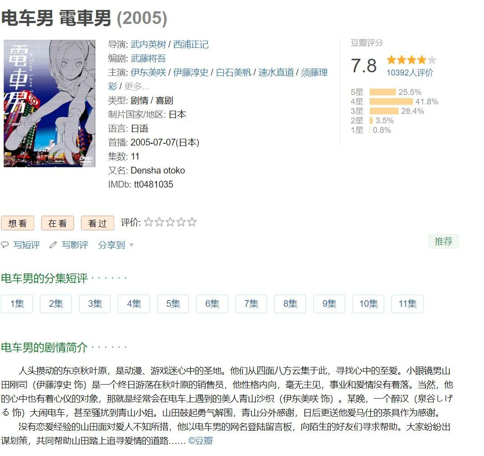This screenshot has height=456, width=484.
Task: View the 10392人评价 ratings link
Action: 410,73
